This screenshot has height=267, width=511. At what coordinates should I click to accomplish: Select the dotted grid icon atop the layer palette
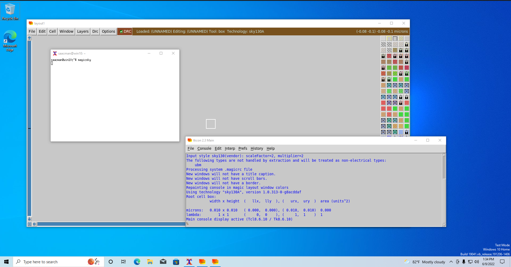383,39
